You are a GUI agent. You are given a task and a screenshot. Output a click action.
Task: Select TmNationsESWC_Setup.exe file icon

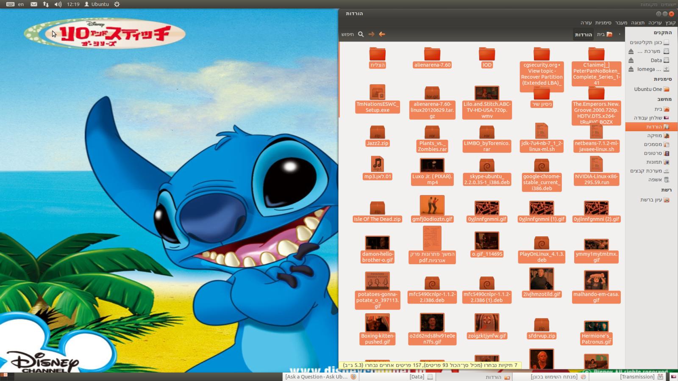(377, 93)
